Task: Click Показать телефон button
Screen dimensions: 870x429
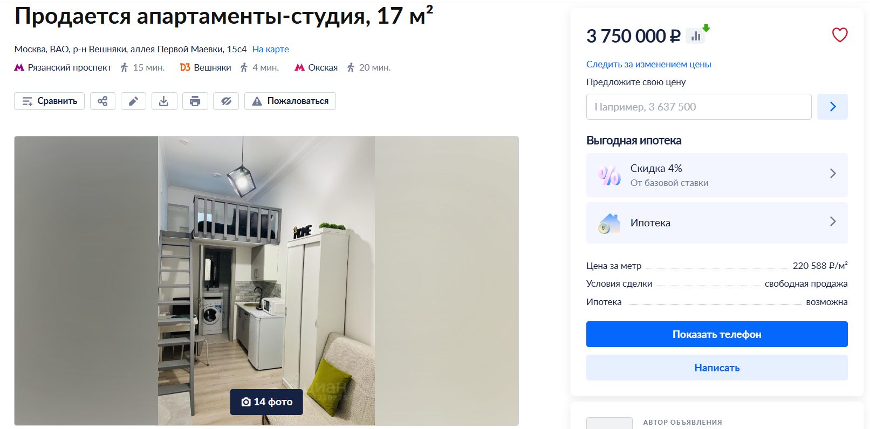Action: click(x=717, y=334)
